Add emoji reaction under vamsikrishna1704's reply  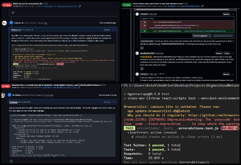point(142,69)
